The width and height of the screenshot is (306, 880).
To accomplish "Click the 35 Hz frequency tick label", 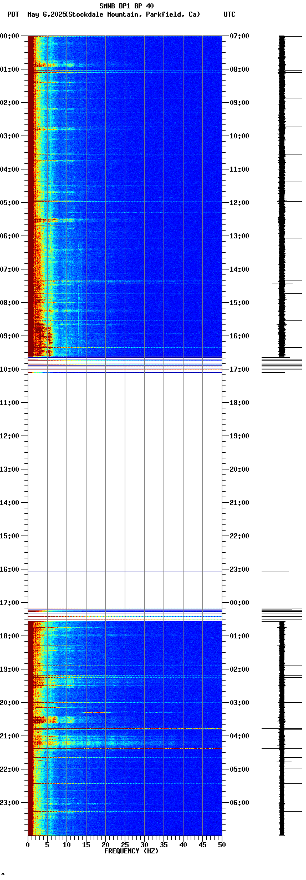I will pyautogui.click(x=164, y=845).
